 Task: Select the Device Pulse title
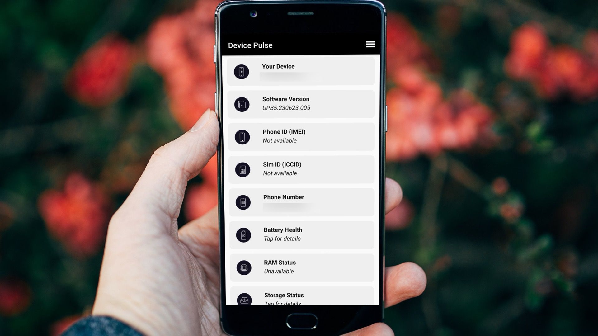point(250,45)
